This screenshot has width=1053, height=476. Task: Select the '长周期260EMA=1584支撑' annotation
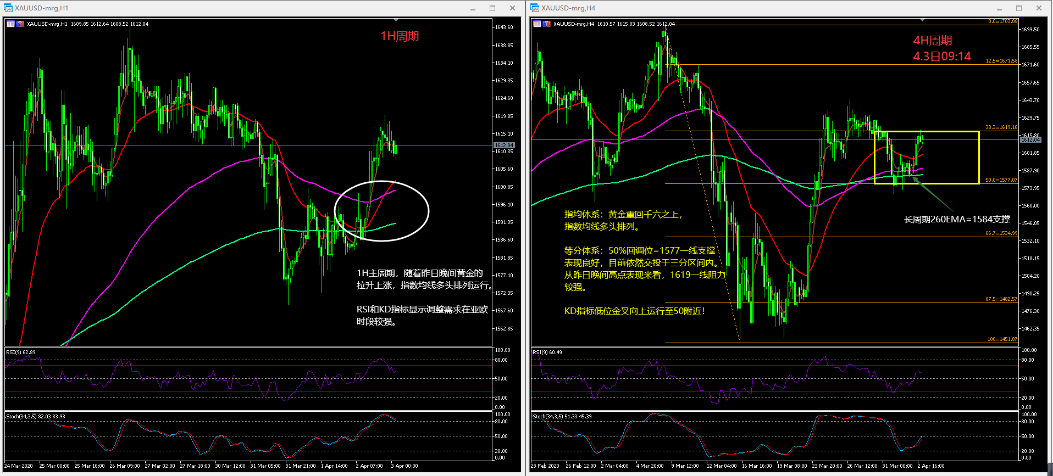(x=957, y=219)
